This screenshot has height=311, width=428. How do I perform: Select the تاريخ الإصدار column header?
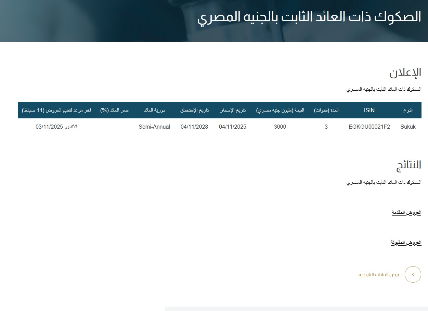coord(233,110)
